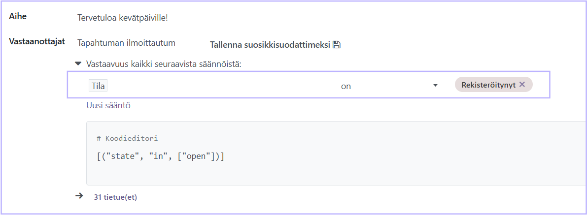587x215 pixels.
Task: Click the "on" operator text
Action: [x=346, y=86]
